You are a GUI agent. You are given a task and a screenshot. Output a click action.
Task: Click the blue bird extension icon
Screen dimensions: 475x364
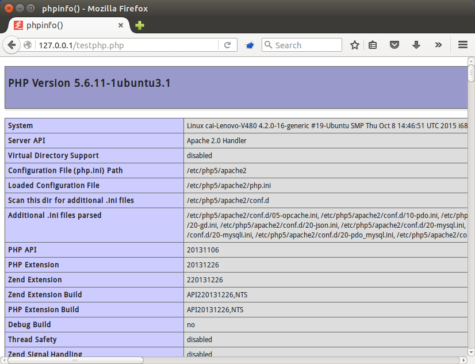(250, 45)
